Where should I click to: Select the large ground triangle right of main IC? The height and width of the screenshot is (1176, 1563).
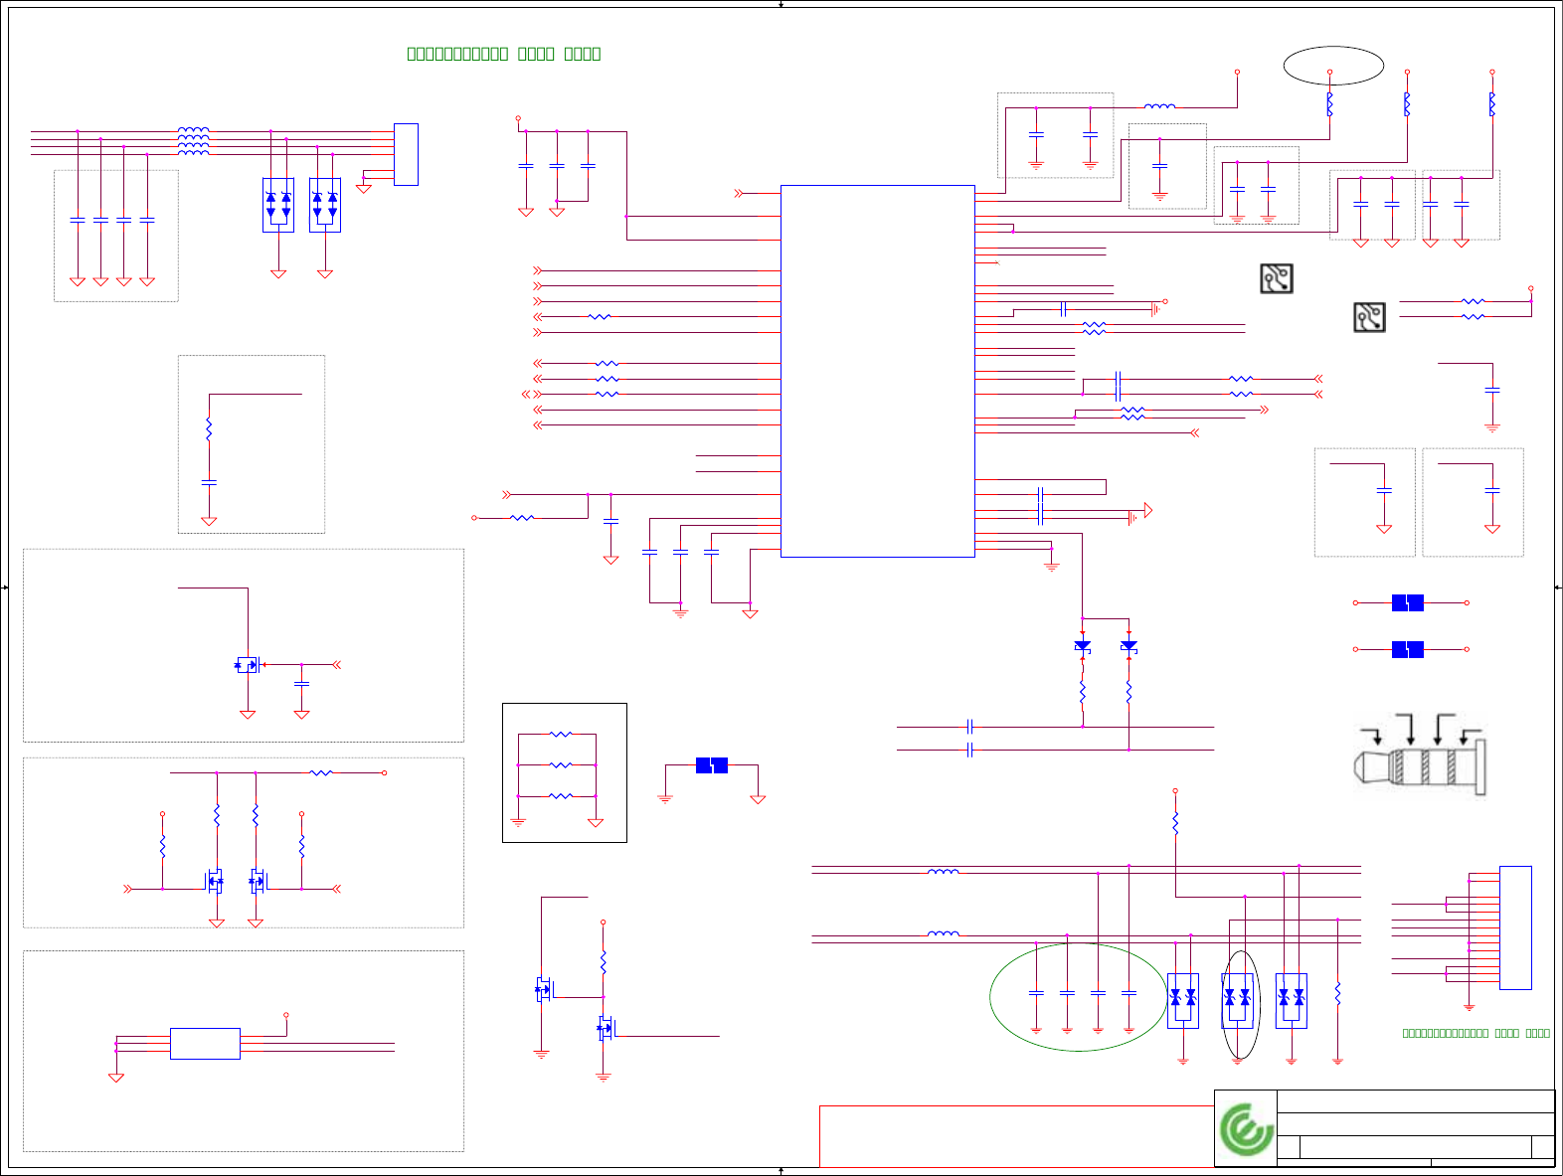point(1148,510)
